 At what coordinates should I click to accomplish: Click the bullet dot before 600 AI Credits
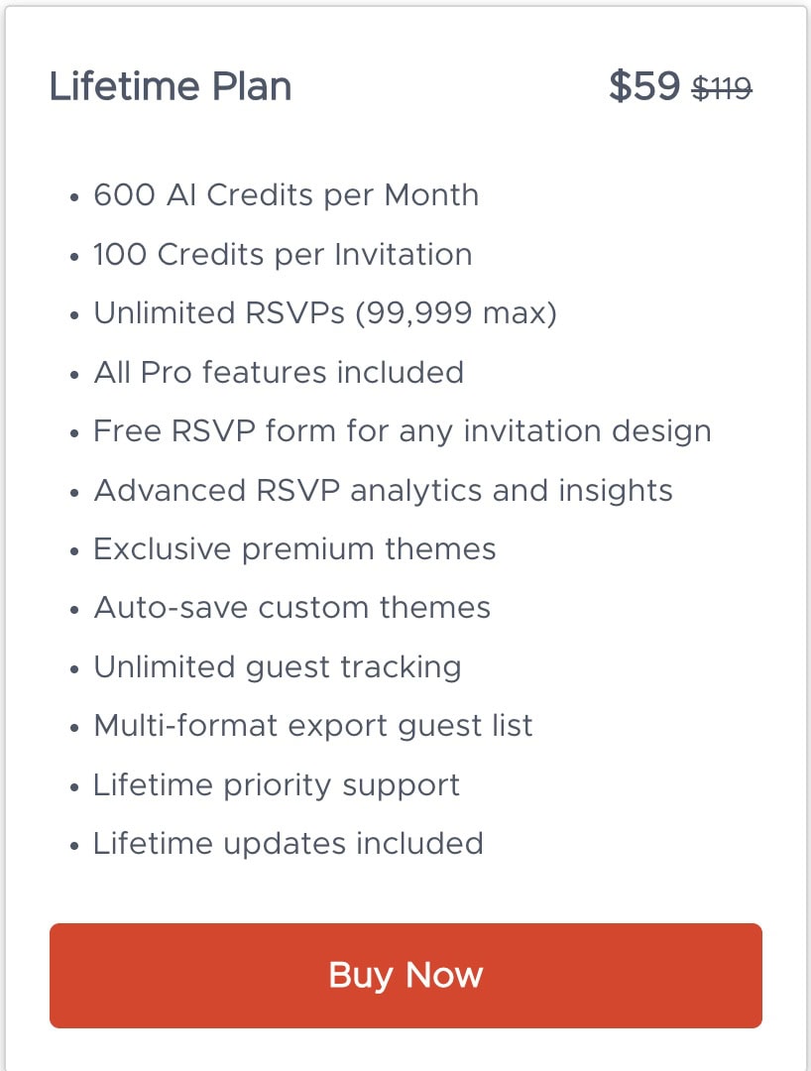tap(74, 198)
